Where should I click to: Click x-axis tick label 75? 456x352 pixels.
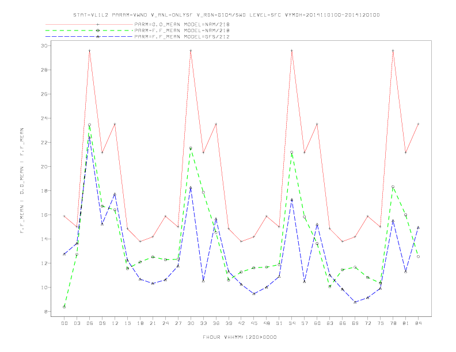[381, 323]
